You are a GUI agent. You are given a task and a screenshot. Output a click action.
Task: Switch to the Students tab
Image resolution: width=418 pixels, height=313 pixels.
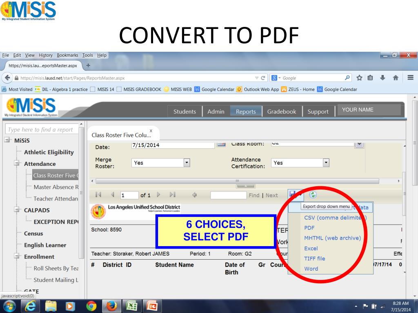point(185,112)
